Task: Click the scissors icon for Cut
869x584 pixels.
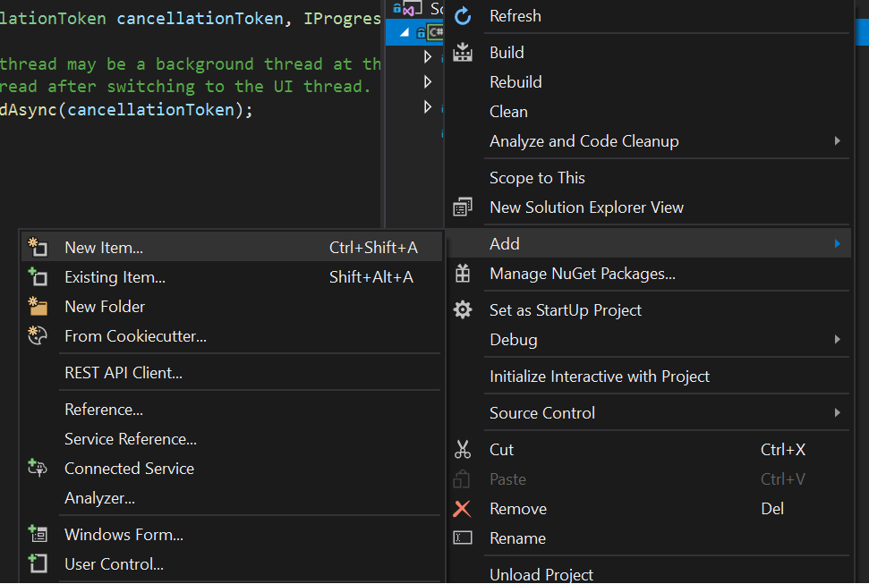Action: pyautogui.click(x=463, y=449)
